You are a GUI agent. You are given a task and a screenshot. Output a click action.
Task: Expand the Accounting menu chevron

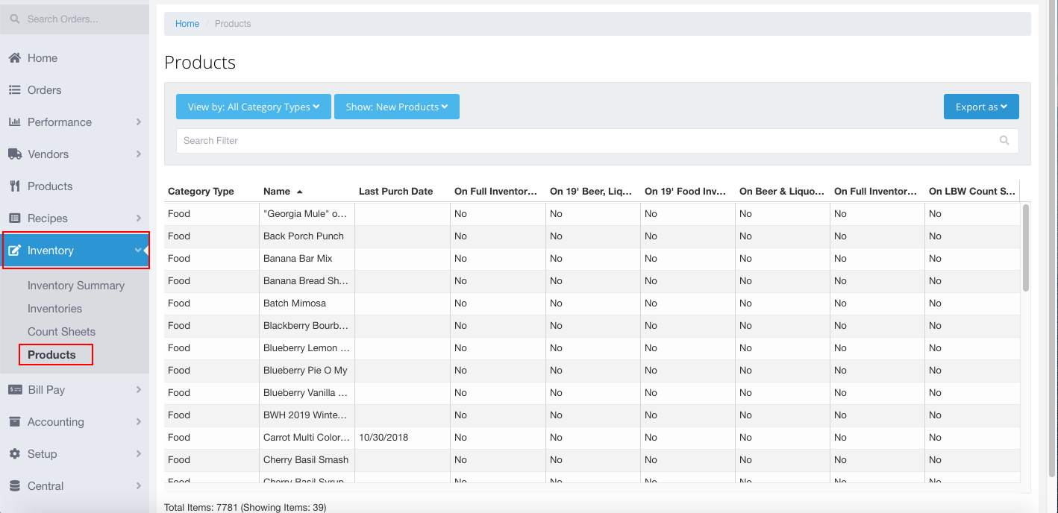139,422
